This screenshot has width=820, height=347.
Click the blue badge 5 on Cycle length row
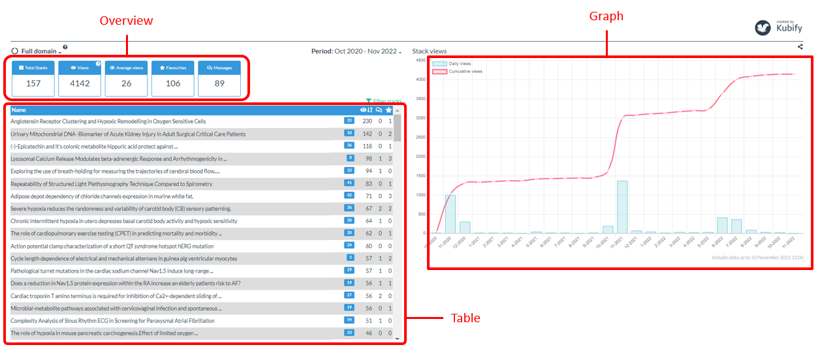tap(351, 258)
